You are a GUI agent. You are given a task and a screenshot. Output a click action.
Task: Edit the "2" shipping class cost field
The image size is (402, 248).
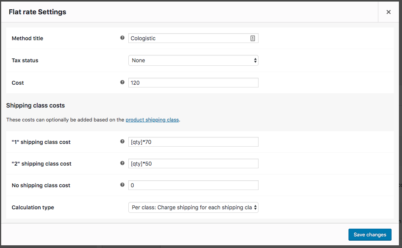[193, 164]
